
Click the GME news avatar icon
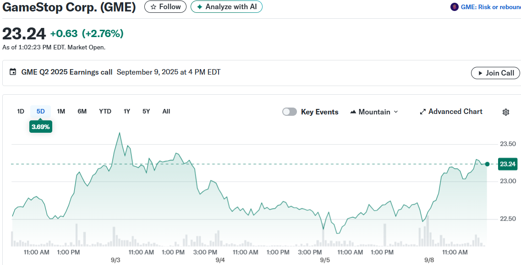(455, 7)
